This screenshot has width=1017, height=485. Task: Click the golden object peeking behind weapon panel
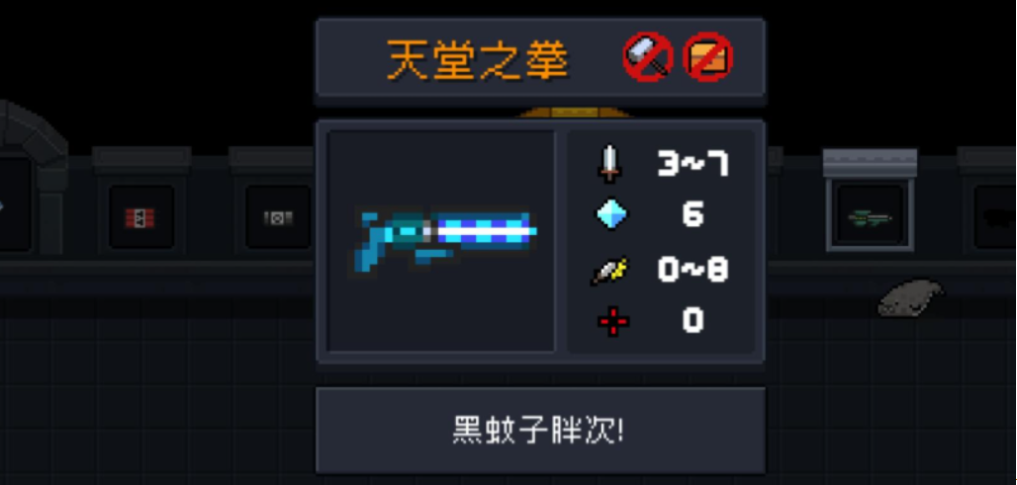click(574, 113)
